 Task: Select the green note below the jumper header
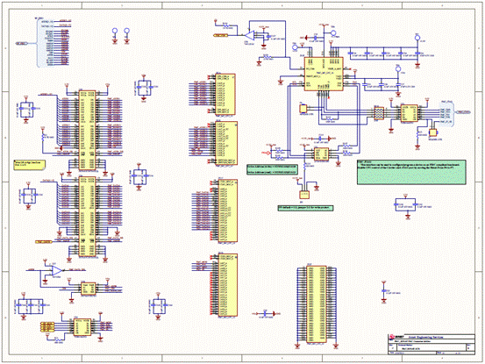(x=305, y=208)
